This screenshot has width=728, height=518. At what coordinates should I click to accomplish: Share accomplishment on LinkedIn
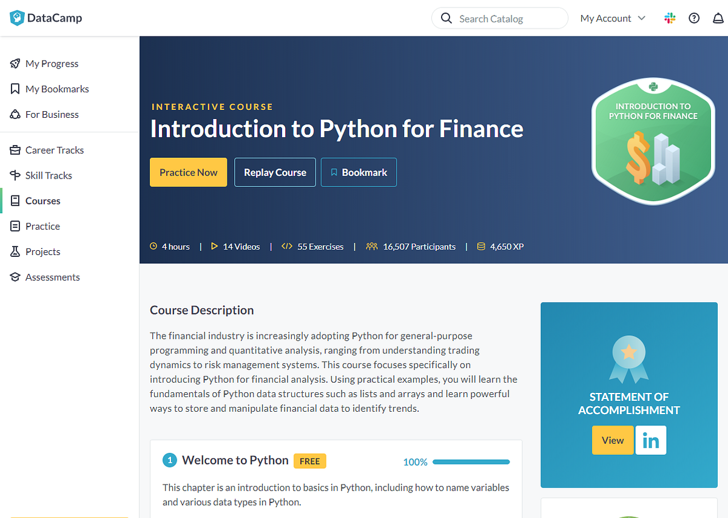coord(650,440)
